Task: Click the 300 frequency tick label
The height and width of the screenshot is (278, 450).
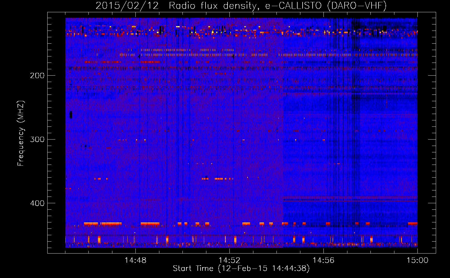Action: click(37, 139)
